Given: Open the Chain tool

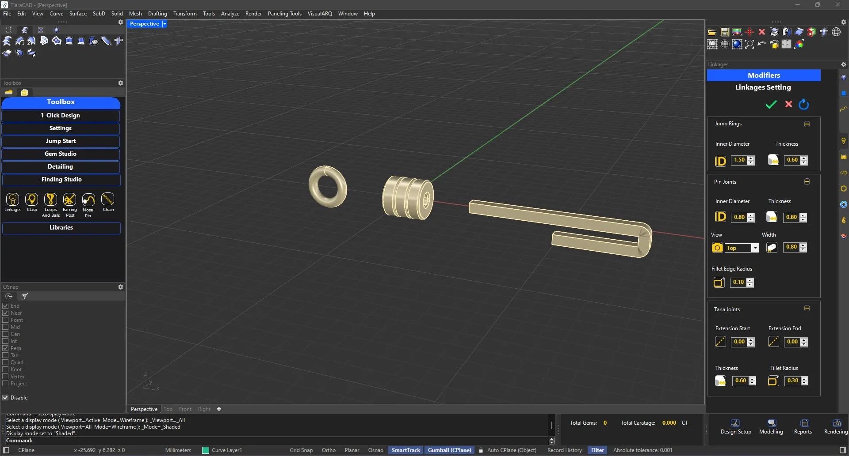Looking at the screenshot, I should [107, 200].
